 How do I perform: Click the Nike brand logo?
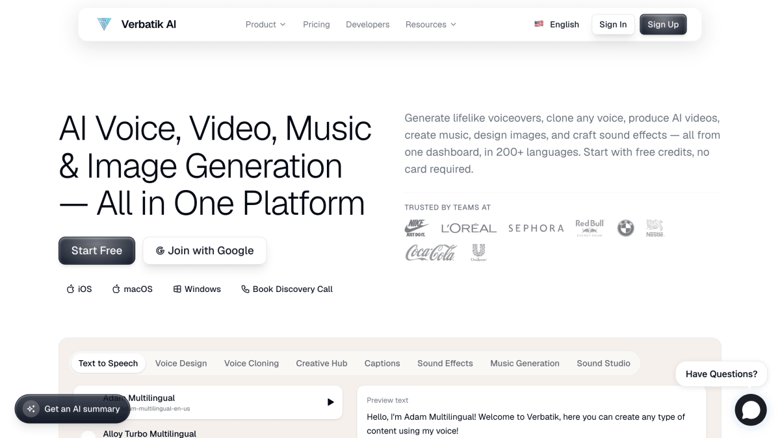(x=417, y=228)
